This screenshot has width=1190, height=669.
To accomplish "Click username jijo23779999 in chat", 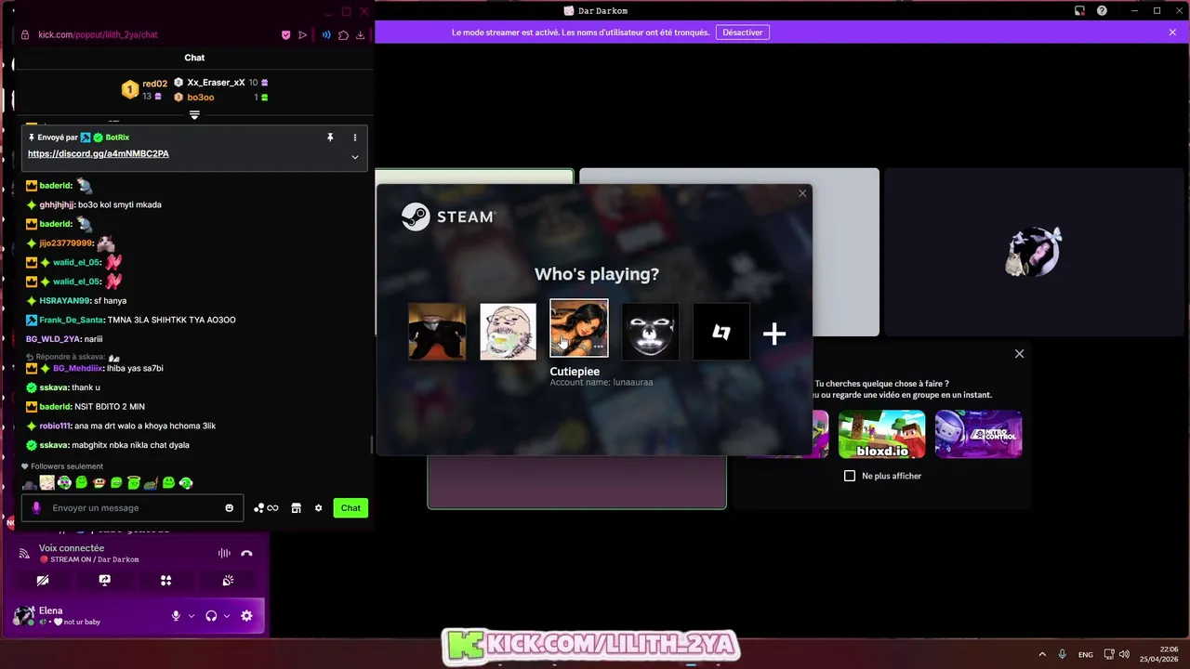I will [66, 243].
